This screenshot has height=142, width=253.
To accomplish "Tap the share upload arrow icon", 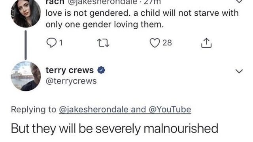I will (206, 43).
